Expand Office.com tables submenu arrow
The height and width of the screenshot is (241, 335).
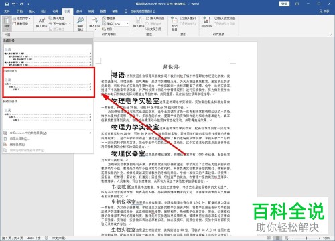(x=90, y=133)
